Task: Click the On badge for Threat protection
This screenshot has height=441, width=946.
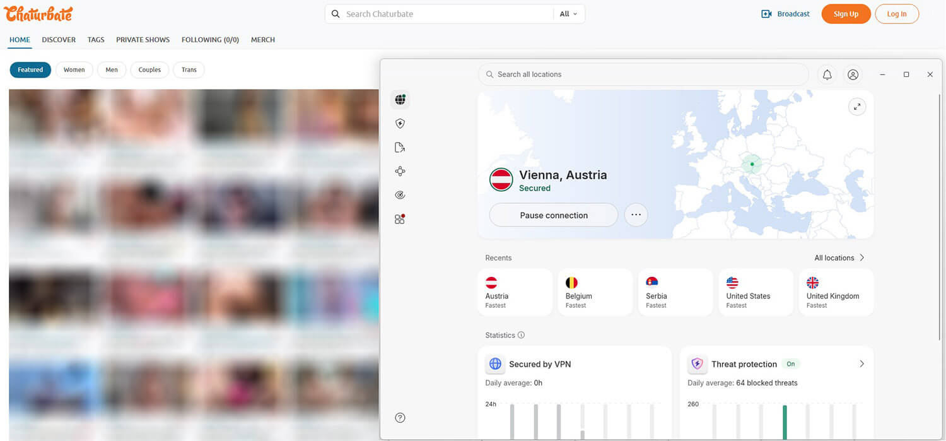Action: [x=790, y=364]
